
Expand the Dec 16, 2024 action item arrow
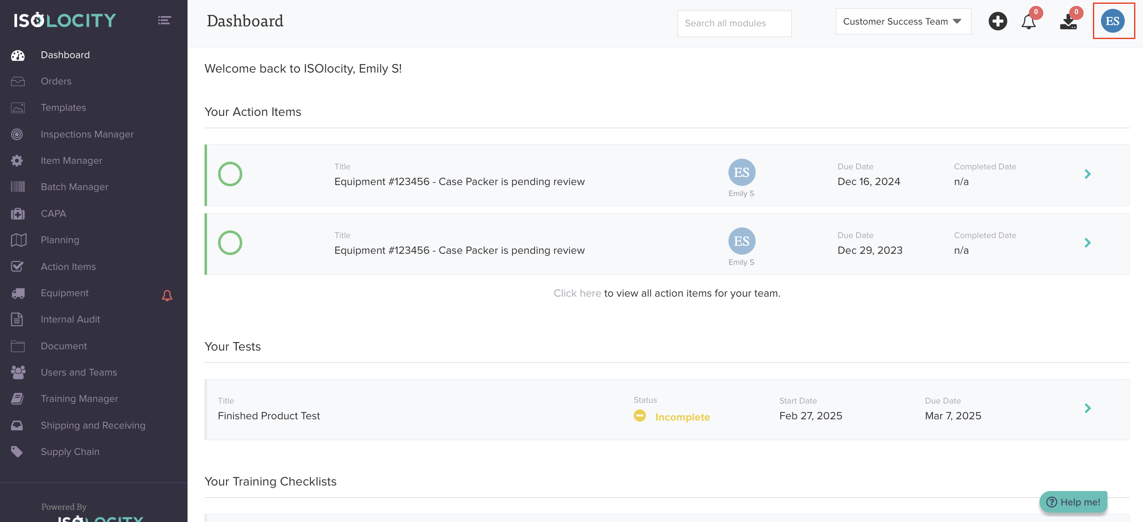pyautogui.click(x=1087, y=174)
